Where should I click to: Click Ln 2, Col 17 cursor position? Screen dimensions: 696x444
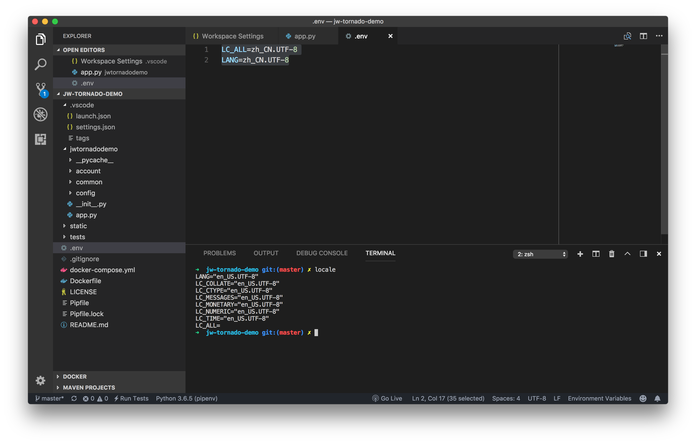pyautogui.click(x=448, y=398)
